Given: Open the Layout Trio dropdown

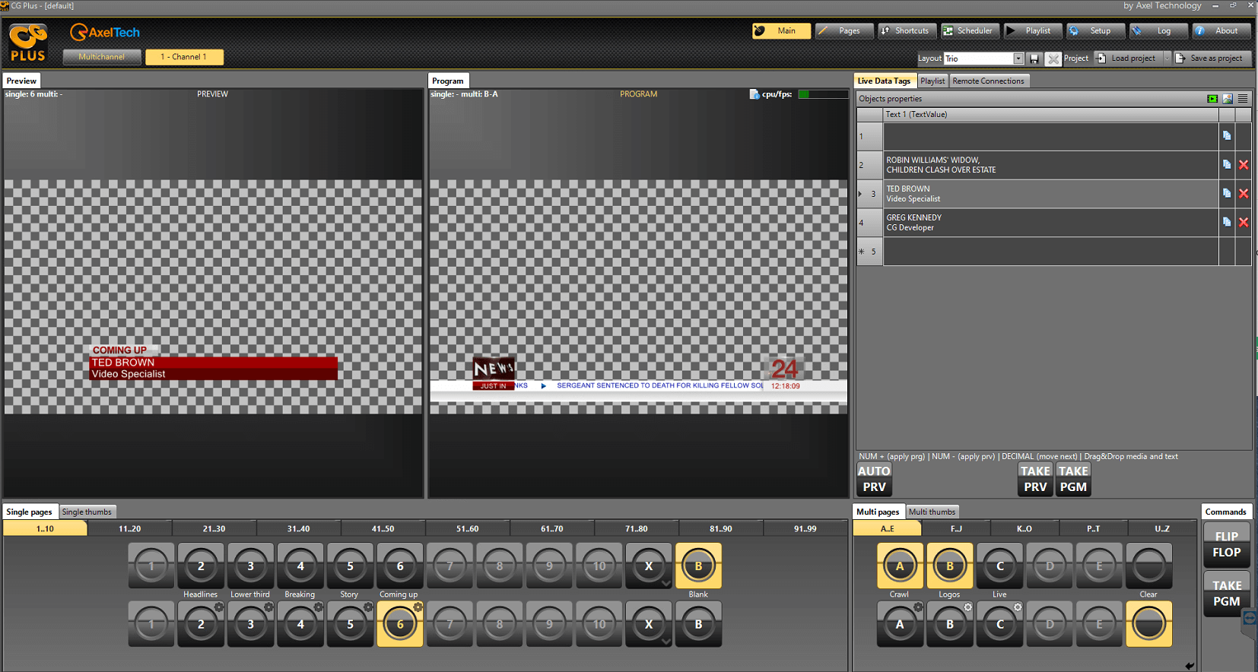Looking at the screenshot, I should [x=1018, y=59].
